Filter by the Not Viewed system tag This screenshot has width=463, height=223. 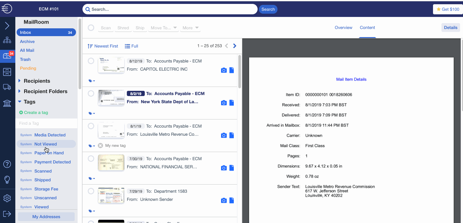click(46, 144)
